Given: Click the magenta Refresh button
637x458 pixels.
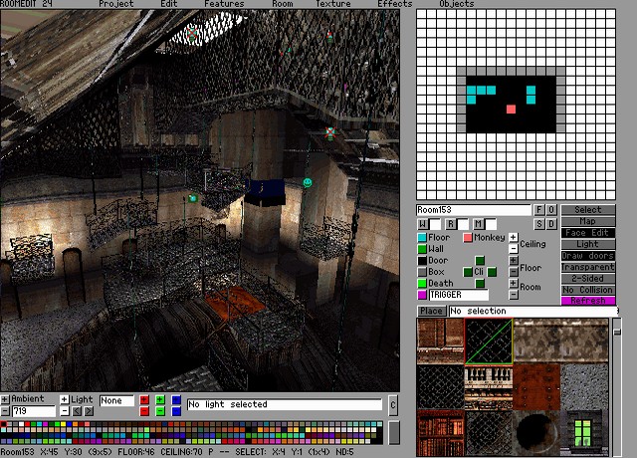Looking at the screenshot, I should click(x=588, y=301).
